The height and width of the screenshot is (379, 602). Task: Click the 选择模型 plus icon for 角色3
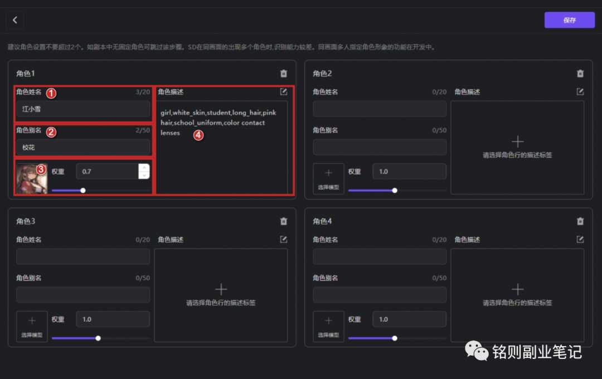click(32, 325)
